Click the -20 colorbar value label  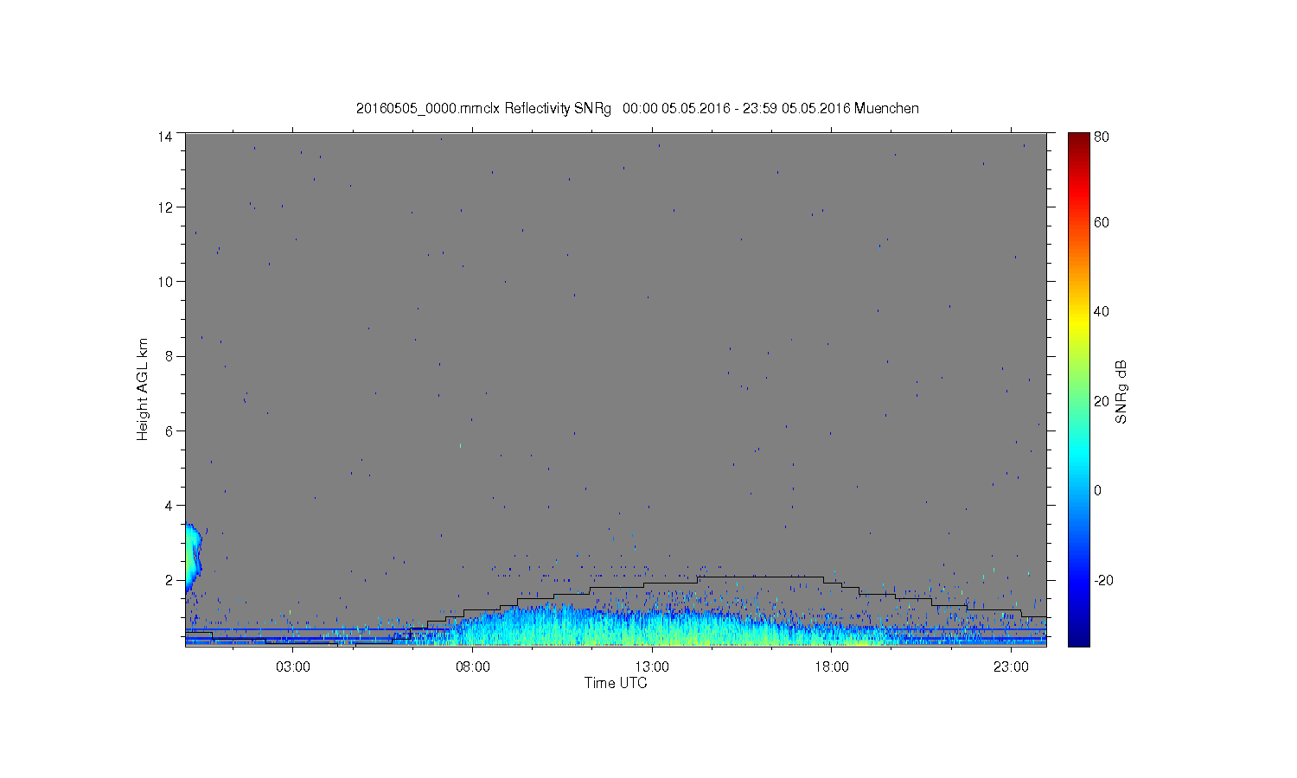[x=1104, y=580]
